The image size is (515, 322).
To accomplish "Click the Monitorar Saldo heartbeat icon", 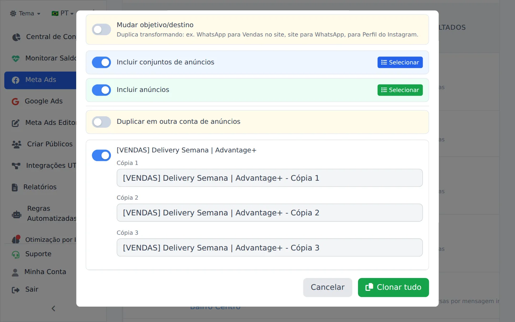I will pos(15,58).
